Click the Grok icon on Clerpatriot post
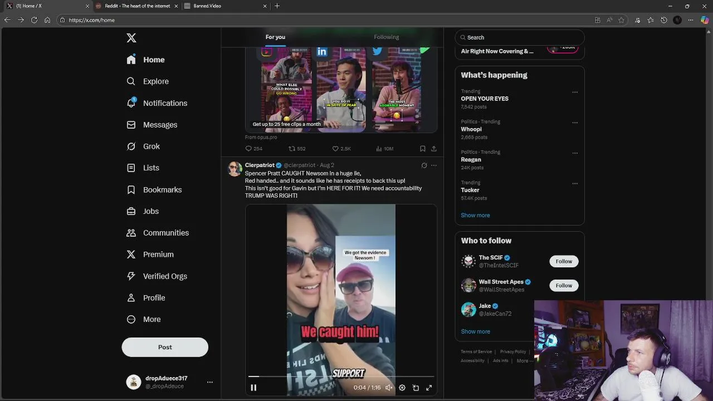The image size is (713, 401). 424,165
